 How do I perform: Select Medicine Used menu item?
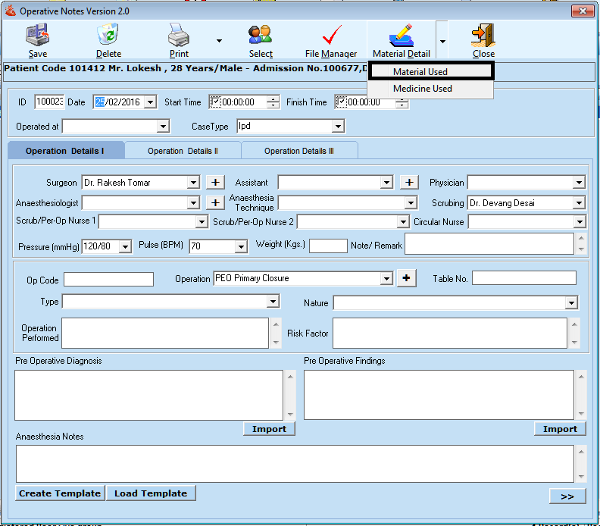click(x=422, y=89)
